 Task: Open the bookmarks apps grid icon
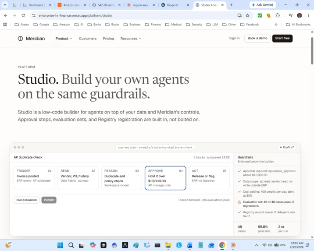point(5,25)
